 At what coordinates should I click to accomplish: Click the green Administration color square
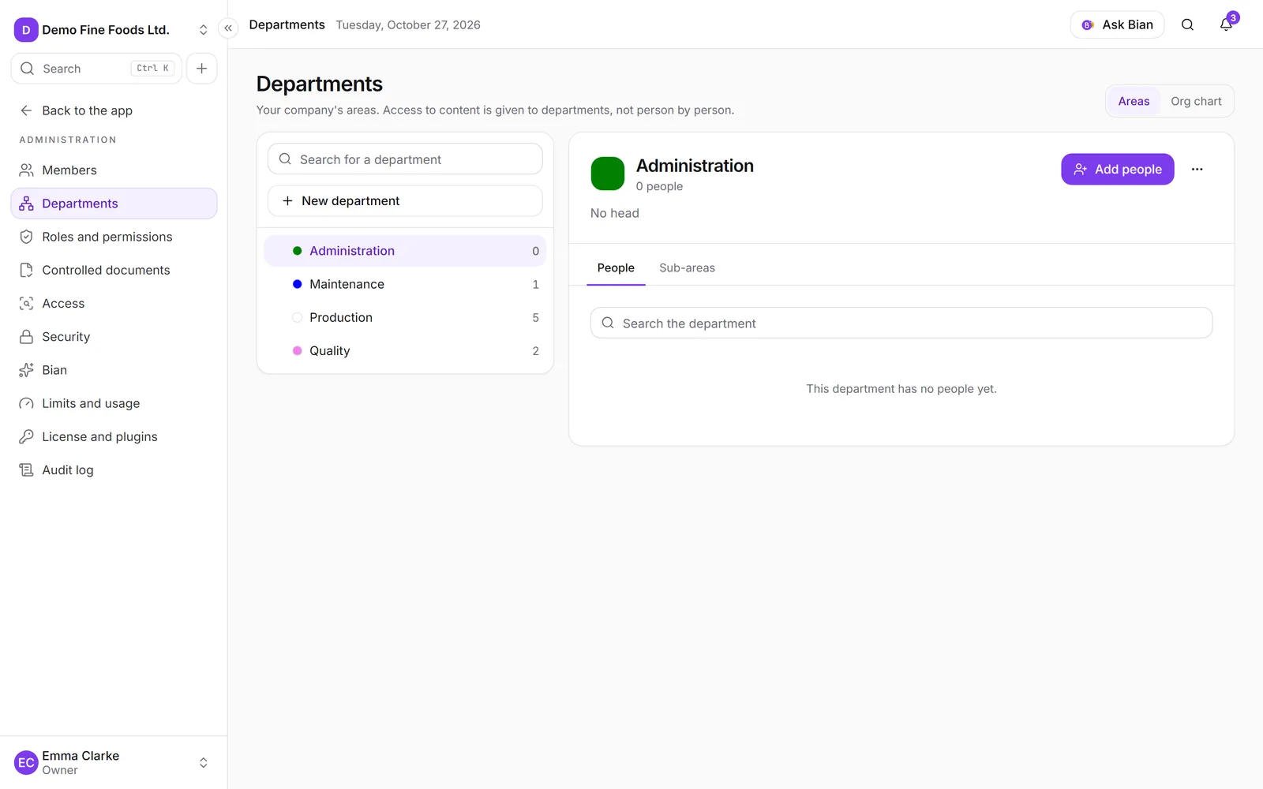pos(608,174)
